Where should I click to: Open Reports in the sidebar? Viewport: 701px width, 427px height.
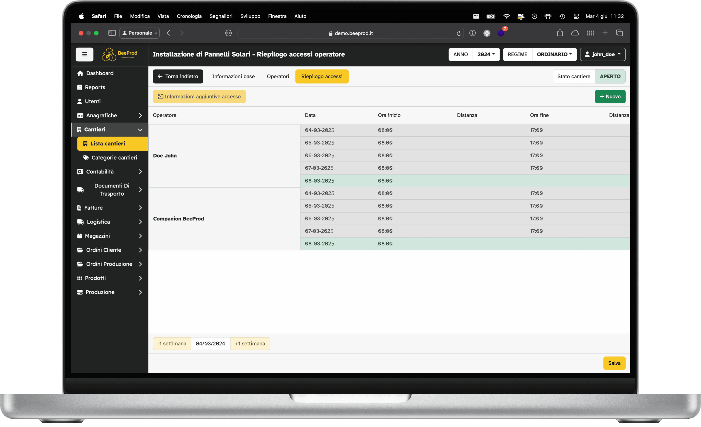pyautogui.click(x=91, y=87)
